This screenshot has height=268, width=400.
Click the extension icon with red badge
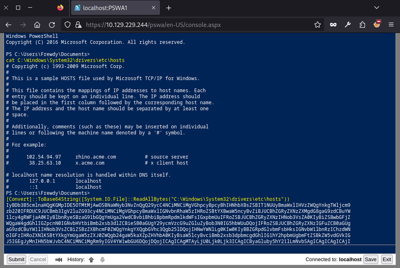pyautogui.click(x=377, y=24)
